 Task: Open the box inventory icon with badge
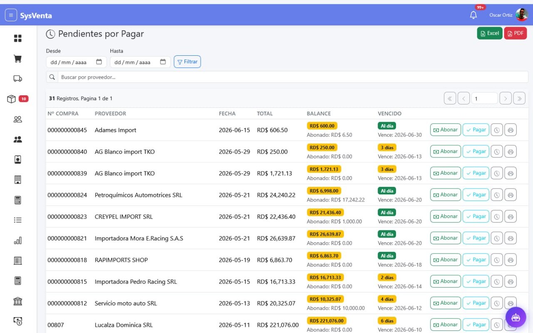(12, 99)
